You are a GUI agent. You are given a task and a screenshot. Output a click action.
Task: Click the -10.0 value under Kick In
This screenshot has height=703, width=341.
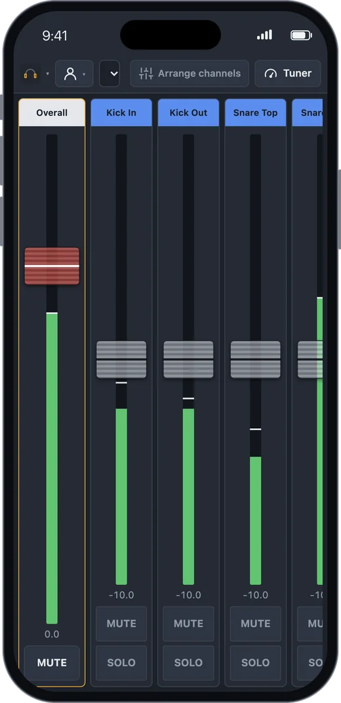click(121, 595)
